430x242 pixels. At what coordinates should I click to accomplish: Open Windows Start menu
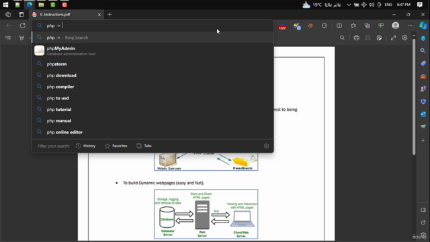(5, 5)
